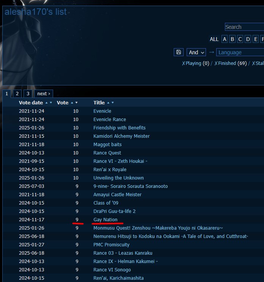The image size is (264, 282).
Task: Click vote date 2024-11-17
Action: tap(31, 220)
